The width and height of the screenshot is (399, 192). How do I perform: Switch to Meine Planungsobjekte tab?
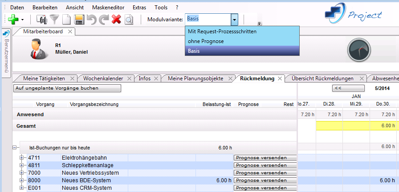[195, 78]
